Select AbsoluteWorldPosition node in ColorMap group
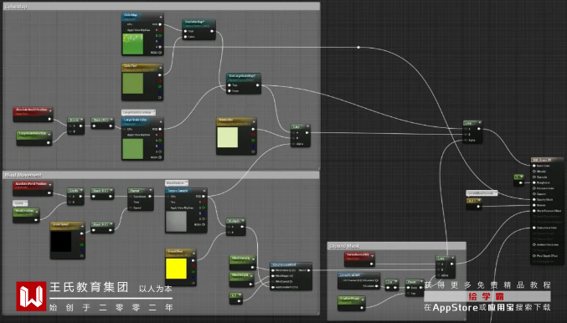567x323 pixels. tap(33, 114)
